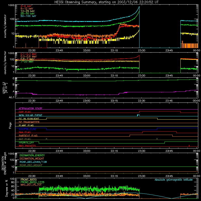The width and height of the screenshot is (201, 201).
Task: Click the cyan NON_SOLAR_EVENT pulse marker
Action: [138, 115]
